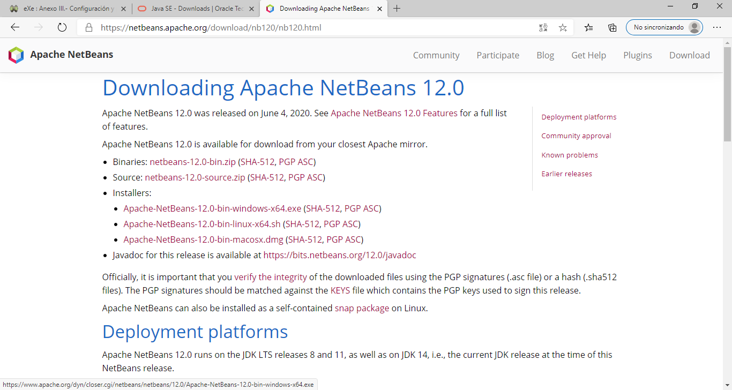
Task: Open PGP ASC link for linux-x64.sh
Action: (x=341, y=224)
